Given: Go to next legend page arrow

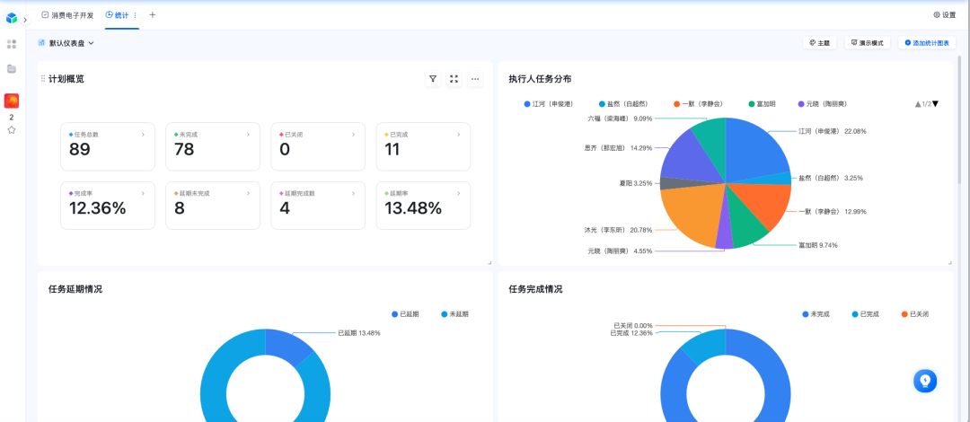Looking at the screenshot, I should [x=935, y=104].
